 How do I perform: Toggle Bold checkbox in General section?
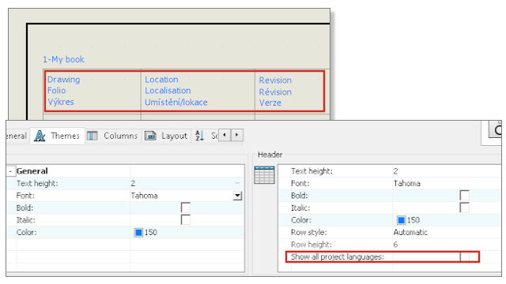click(x=186, y=207)
